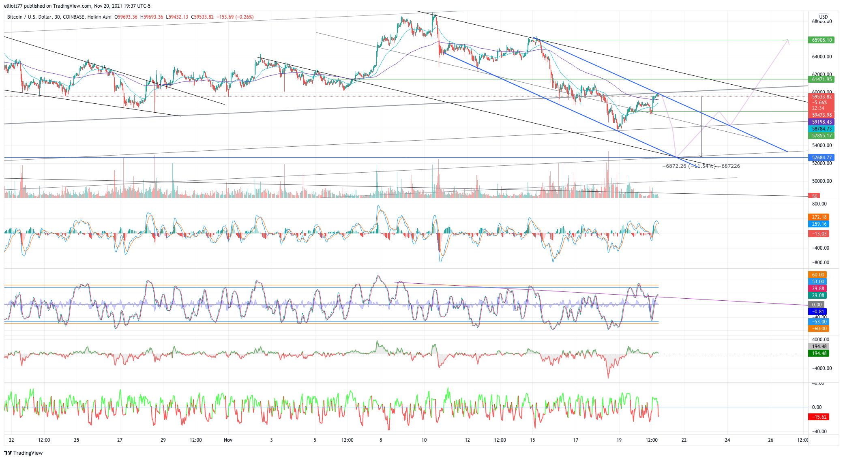Viewport: 843px width, 460px height.
Task: Click the green 57855.17 price label
Action: click(x=821, y=136)
